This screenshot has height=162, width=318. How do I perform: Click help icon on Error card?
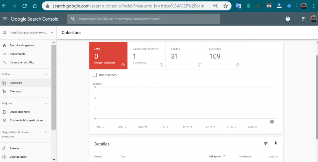point(123,65)
